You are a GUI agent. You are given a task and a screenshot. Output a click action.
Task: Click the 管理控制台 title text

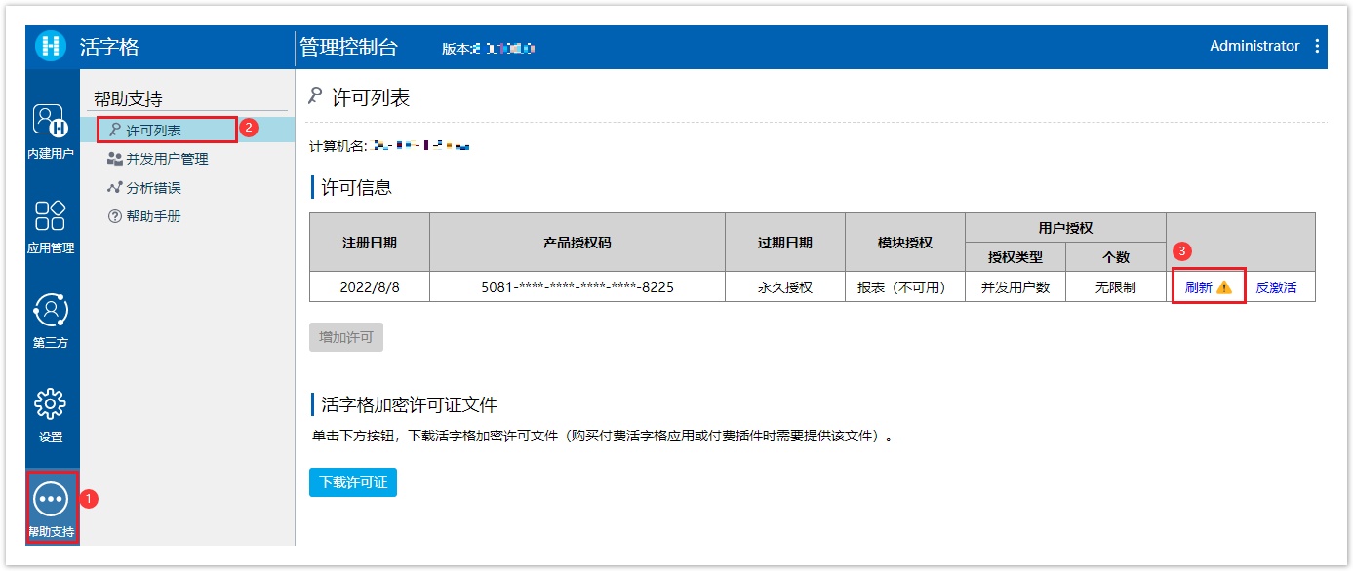[349, 47]
